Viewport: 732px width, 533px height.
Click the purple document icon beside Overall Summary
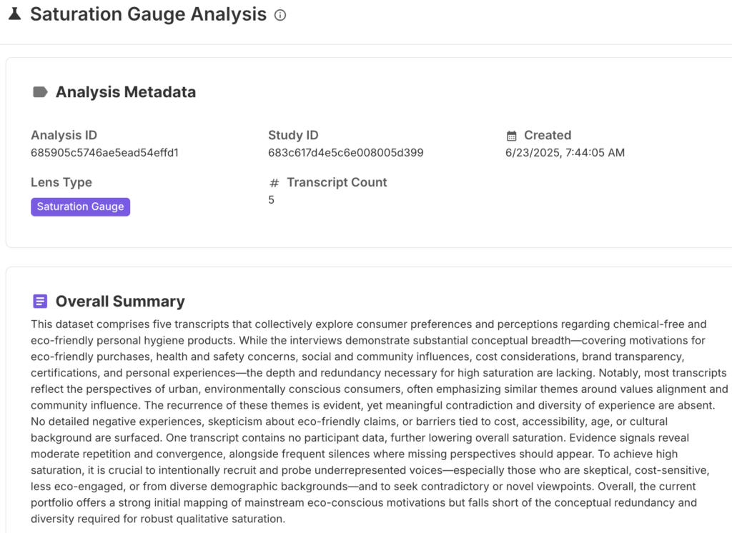coord(41,301)
